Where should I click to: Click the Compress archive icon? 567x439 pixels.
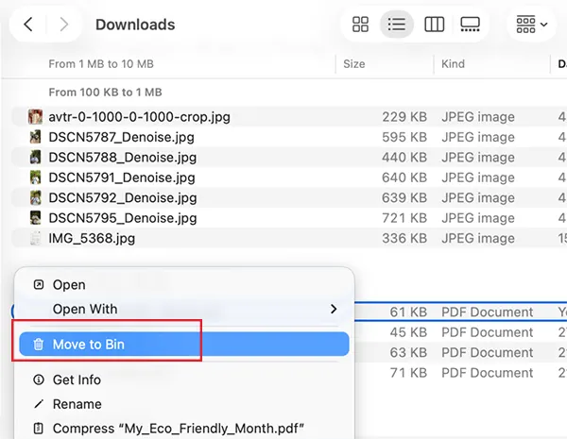click(39, 429)
